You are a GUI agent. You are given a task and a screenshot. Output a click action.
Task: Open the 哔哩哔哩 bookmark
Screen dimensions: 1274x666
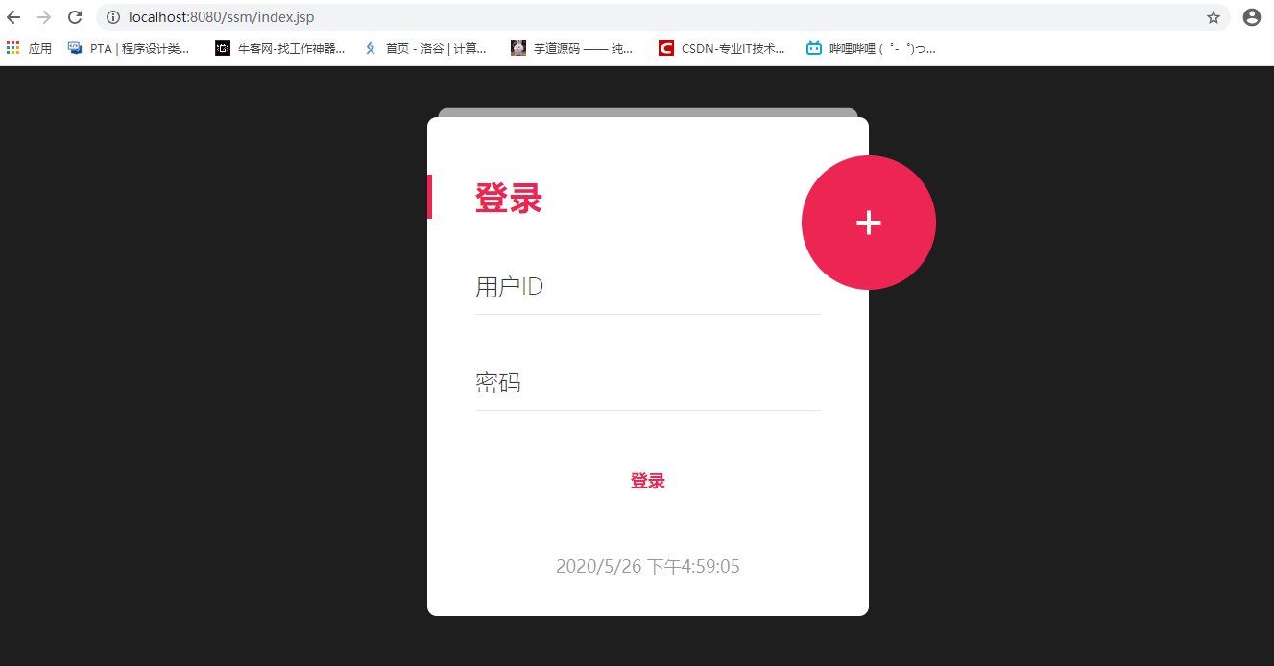click(871, 48)
